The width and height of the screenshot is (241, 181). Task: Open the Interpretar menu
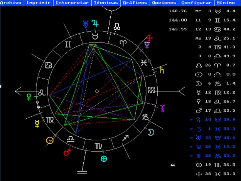pos(72,3)
